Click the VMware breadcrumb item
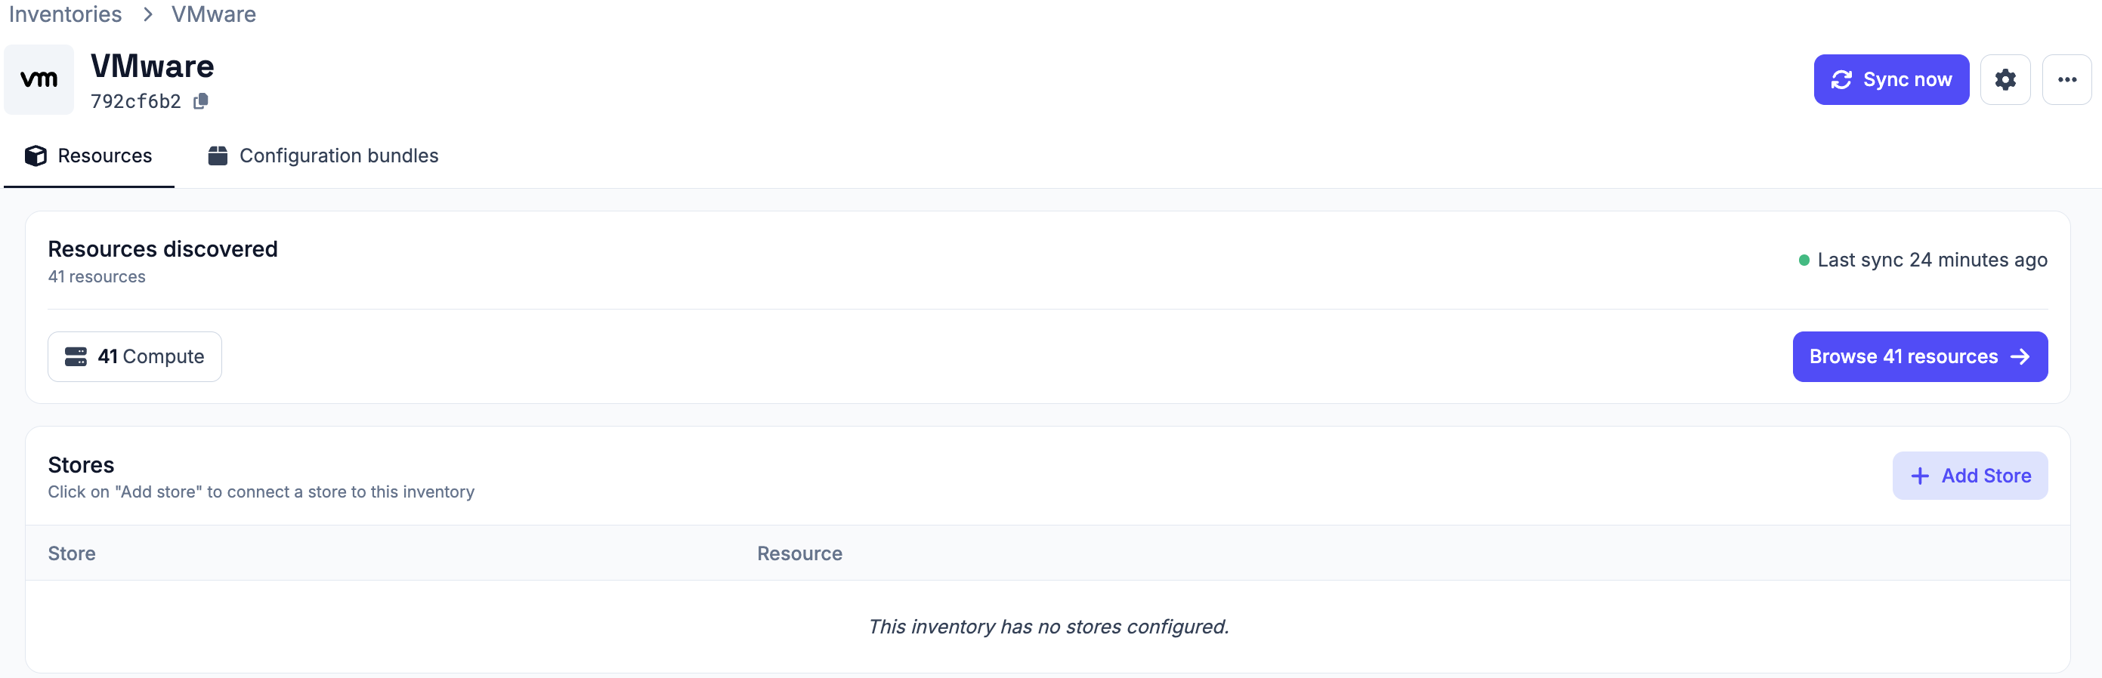 pyautogui.click(x=214, y=14)
